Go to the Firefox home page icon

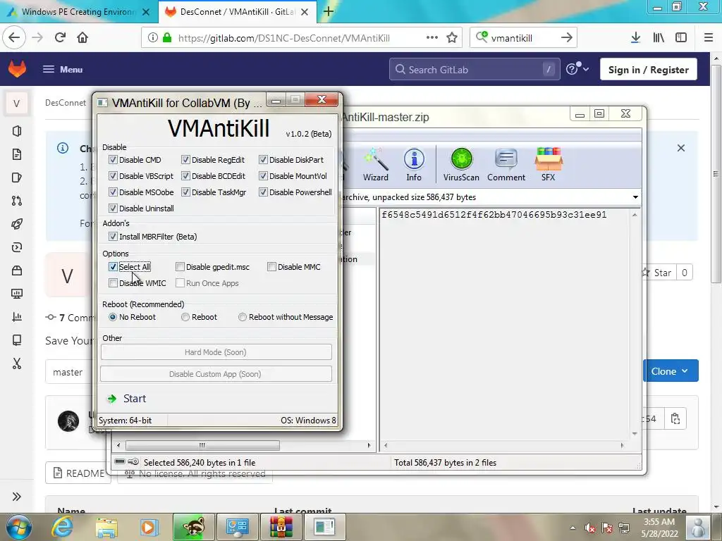tap(82, 37)
